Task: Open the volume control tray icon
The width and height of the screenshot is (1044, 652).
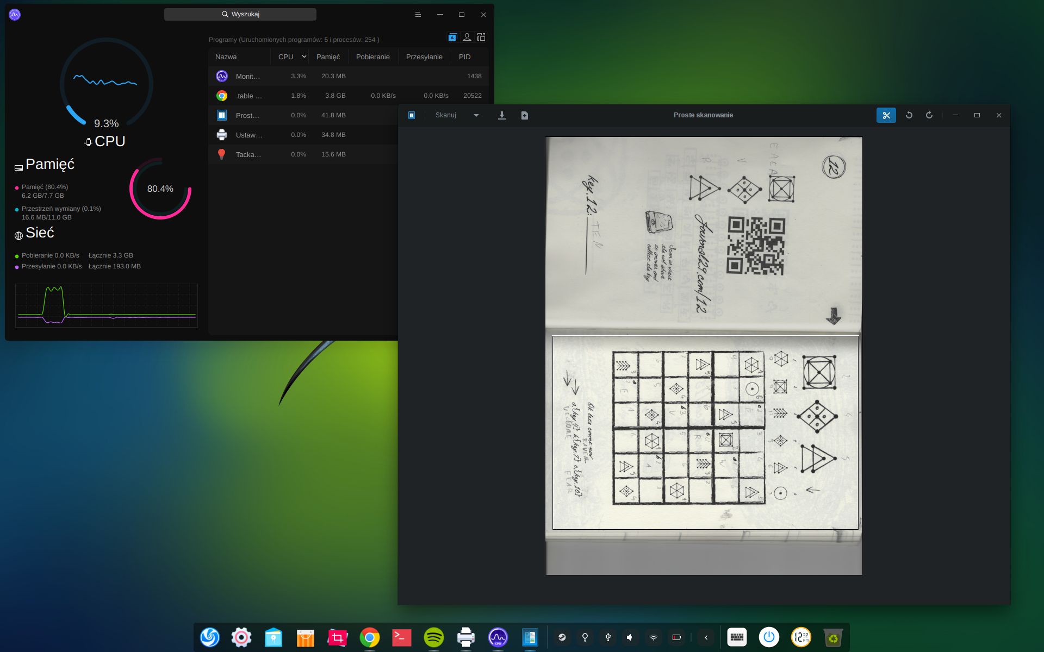Action: pyautogui.click(x=630, y=637)
